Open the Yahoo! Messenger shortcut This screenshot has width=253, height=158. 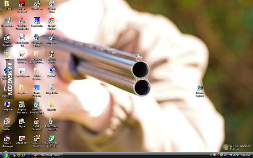pyautogui.click(x=7, y=138)
